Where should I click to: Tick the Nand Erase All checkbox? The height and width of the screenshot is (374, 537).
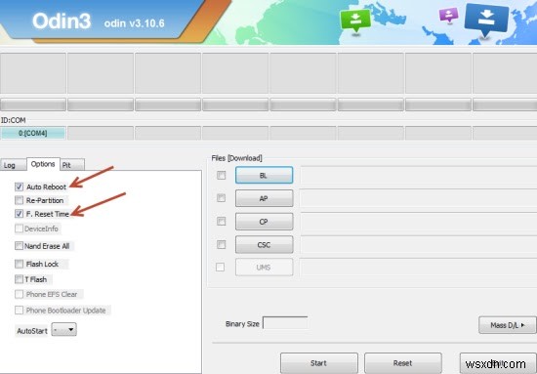point(19,245)
